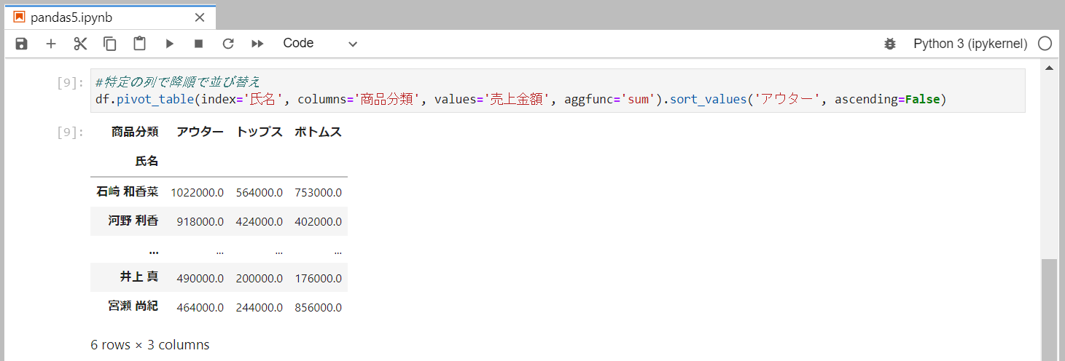The height and width of the screenshot is (361, 1065).
Task: Click the vertical scrollbar thumb
Action: tap(1050, 309)
